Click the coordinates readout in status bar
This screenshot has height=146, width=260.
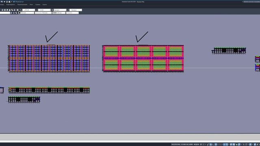[182, 144]
